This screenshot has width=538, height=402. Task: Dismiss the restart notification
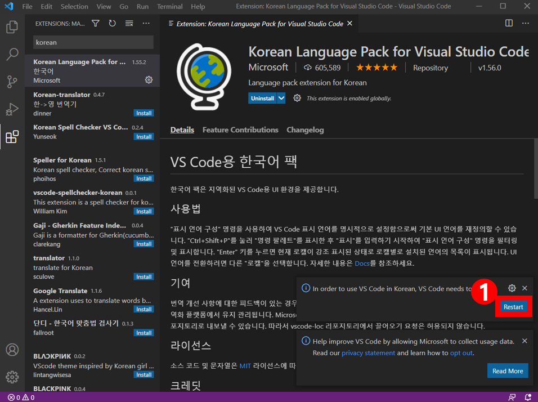point(524,288)
